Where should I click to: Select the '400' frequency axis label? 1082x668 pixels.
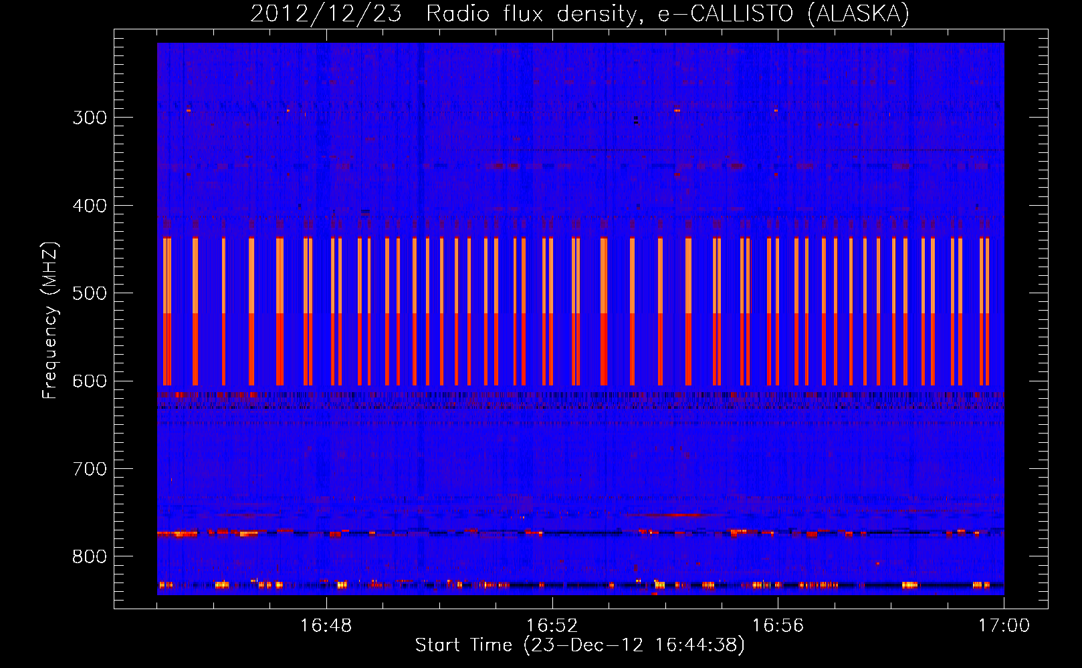90,206
